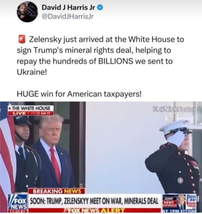This screenshot has height=214, width=202.
Task: Click the tweet text about Zelensky
Action: coord(100,56)
